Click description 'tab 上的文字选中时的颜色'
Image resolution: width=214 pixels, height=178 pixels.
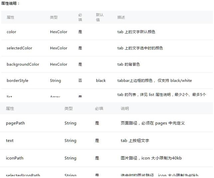tap(140, 48)
